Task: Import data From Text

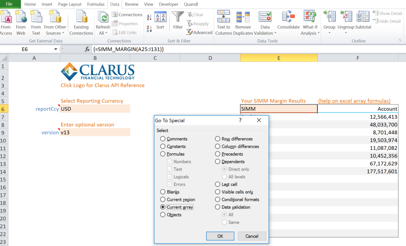Action: coord(36,23)
